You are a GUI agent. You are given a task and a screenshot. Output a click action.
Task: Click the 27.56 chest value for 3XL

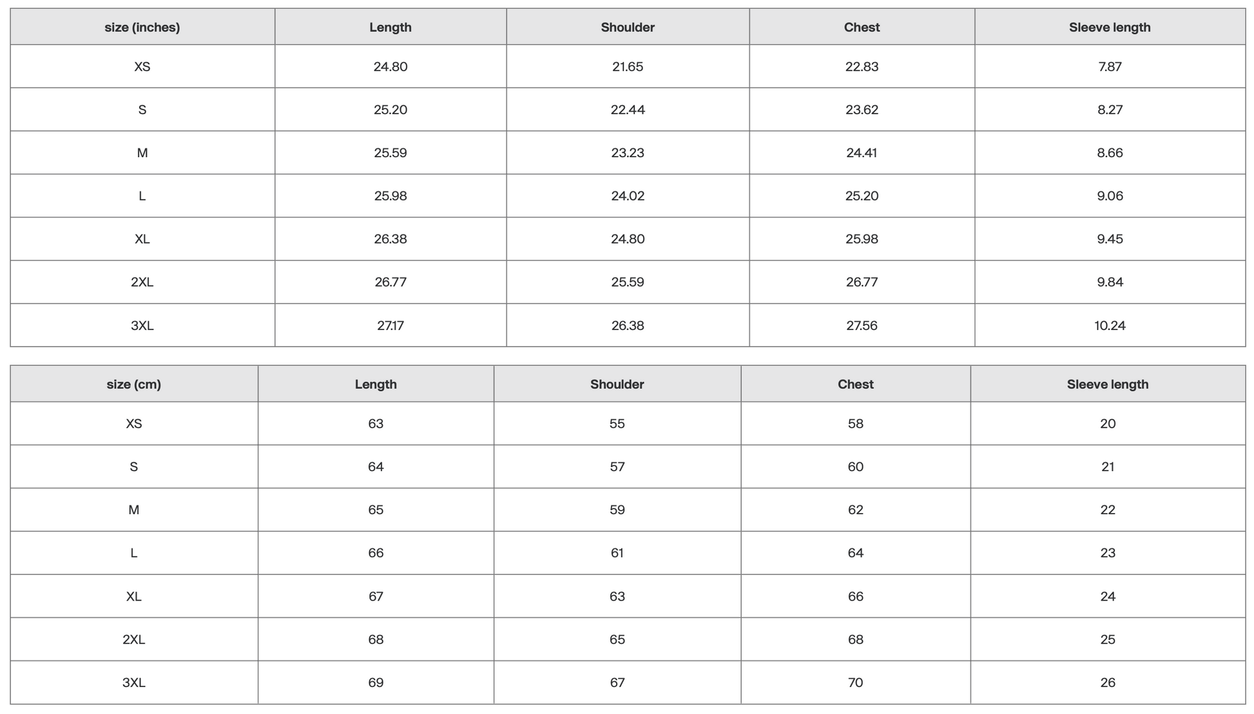[x=862, y=325]
